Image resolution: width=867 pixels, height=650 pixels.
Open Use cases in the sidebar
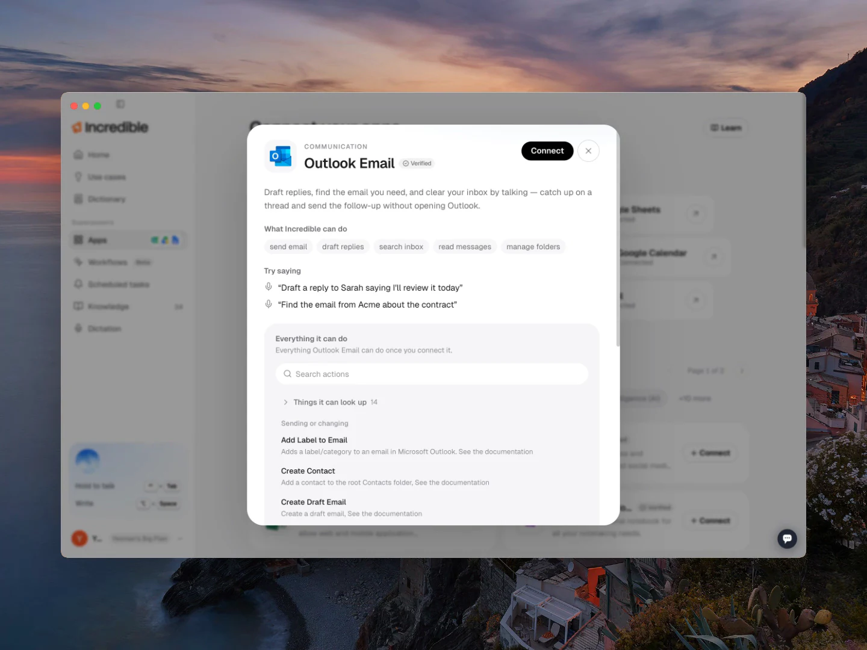click(x=128, y=177)
